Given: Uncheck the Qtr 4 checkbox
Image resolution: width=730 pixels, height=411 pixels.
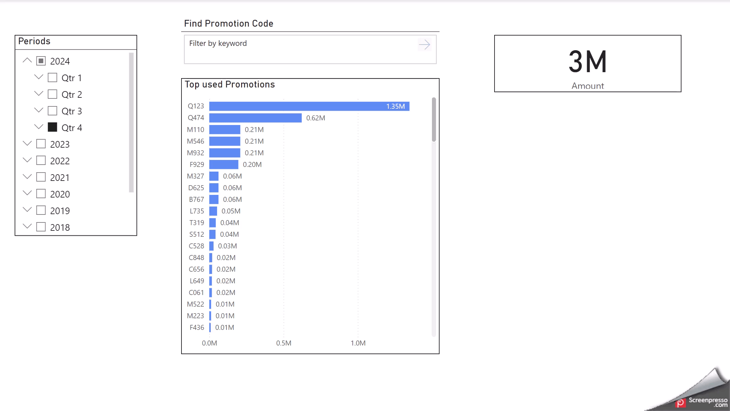Looking at the screenshot, I should (x=53, y=127).
